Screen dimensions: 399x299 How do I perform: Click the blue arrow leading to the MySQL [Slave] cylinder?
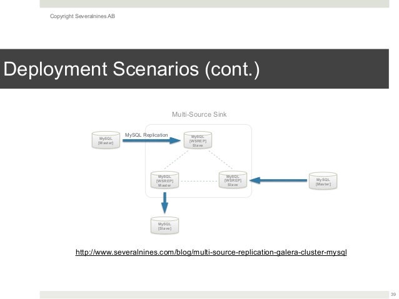tap(164, 203)
